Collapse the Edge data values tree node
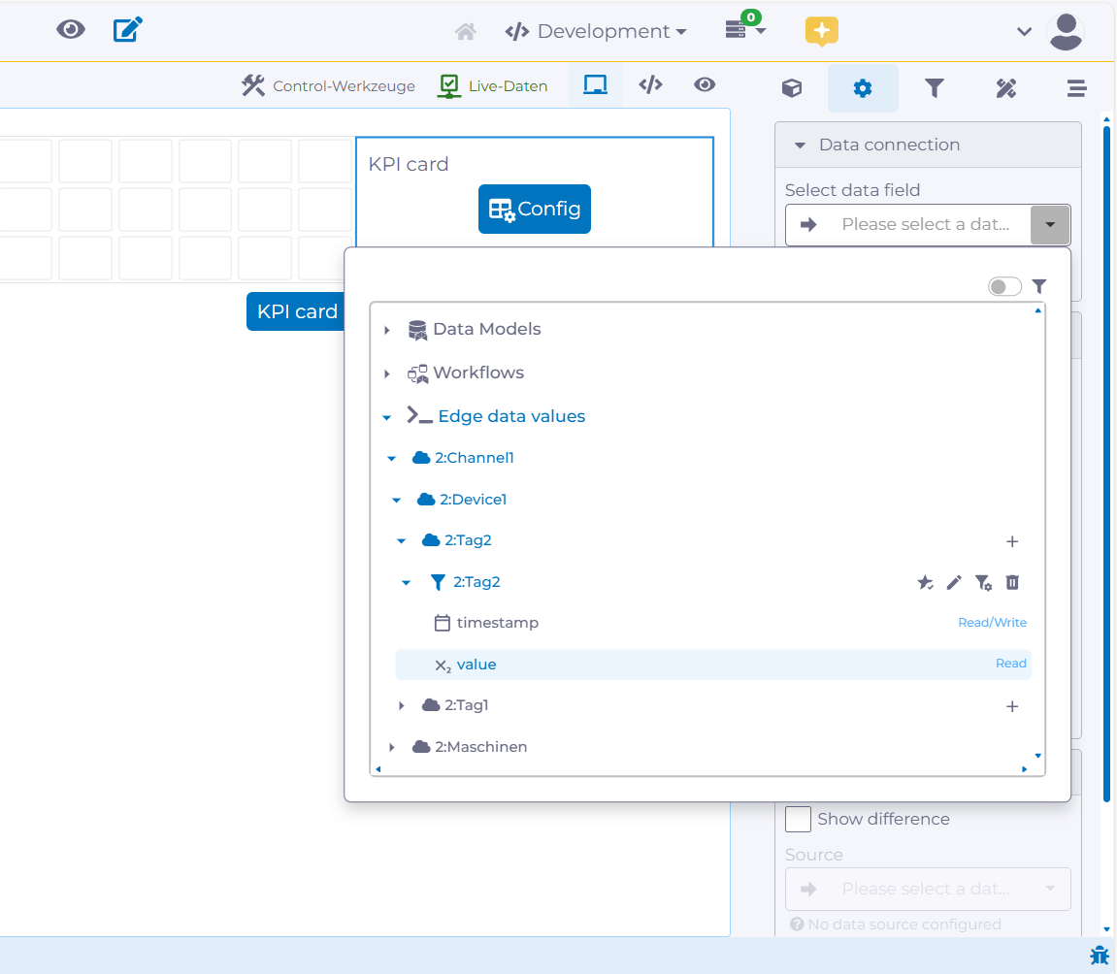 point(386,416)
